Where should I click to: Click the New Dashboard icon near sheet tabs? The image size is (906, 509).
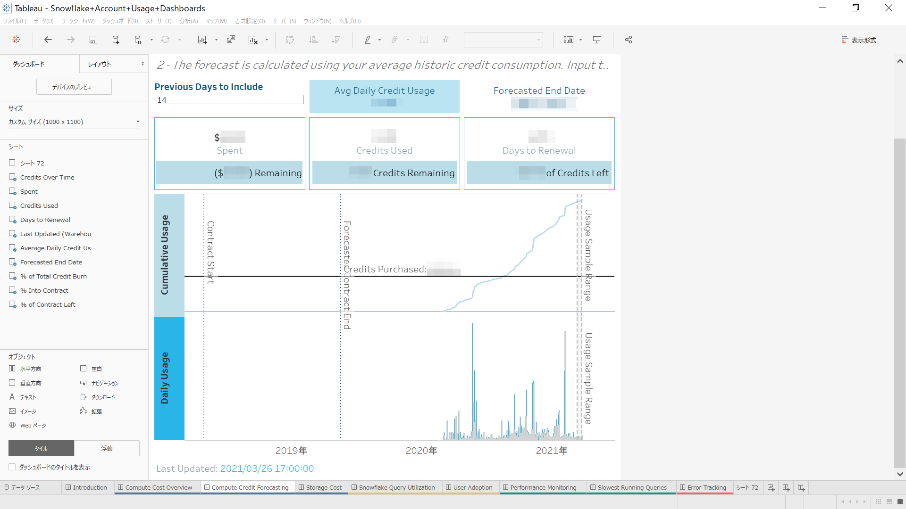point(786,487)
